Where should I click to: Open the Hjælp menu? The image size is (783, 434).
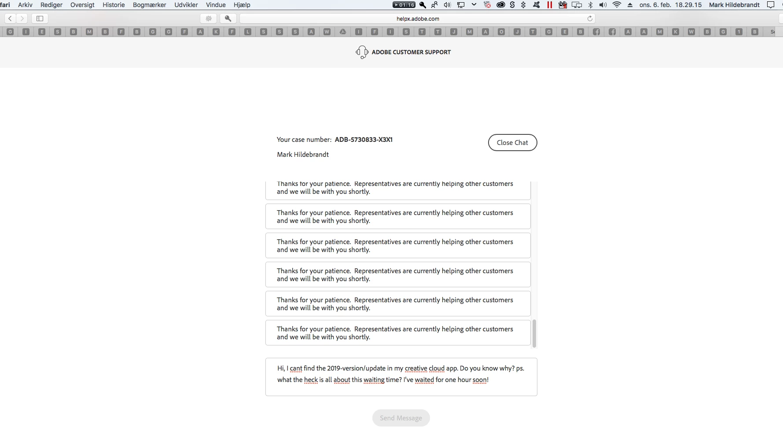click(242, 5)
